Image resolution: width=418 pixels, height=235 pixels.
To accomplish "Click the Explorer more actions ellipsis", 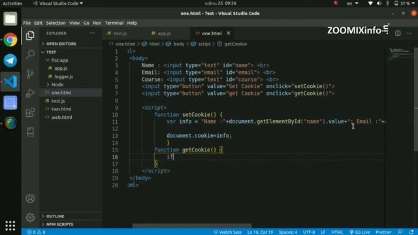I will (92, 33).
